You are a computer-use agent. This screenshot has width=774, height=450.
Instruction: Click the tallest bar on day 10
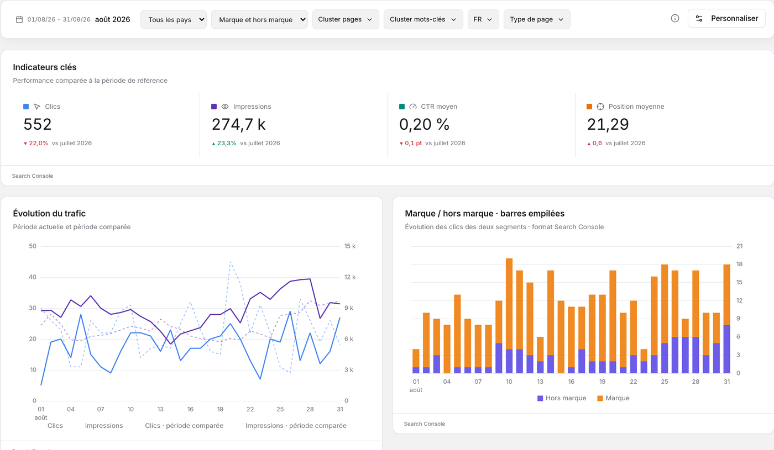pos(509,316)
